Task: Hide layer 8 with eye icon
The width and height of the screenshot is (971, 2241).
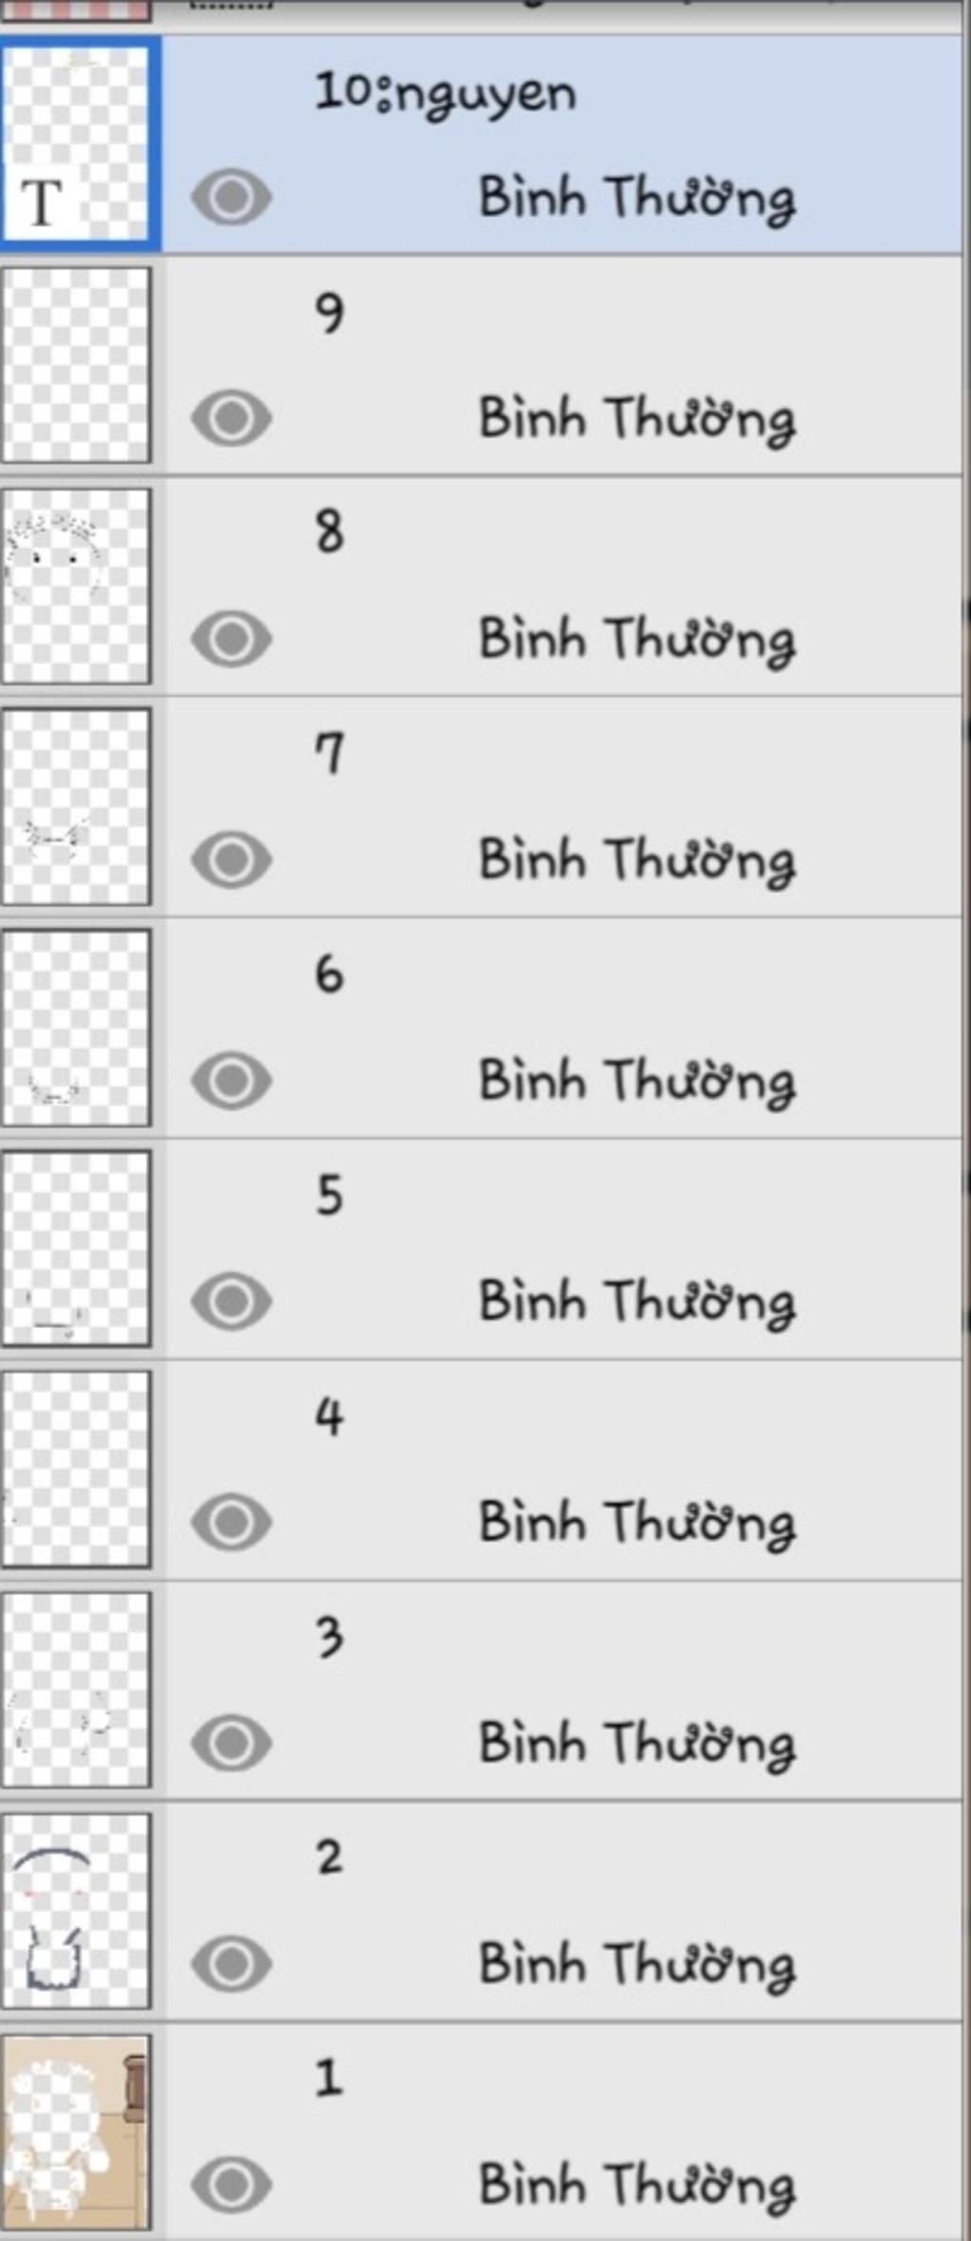Action: (231, 639)
